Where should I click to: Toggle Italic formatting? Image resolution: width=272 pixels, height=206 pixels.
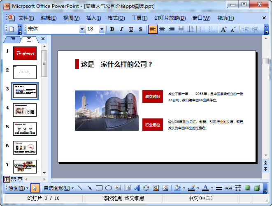pyautogui.click(x=121, y=29)
